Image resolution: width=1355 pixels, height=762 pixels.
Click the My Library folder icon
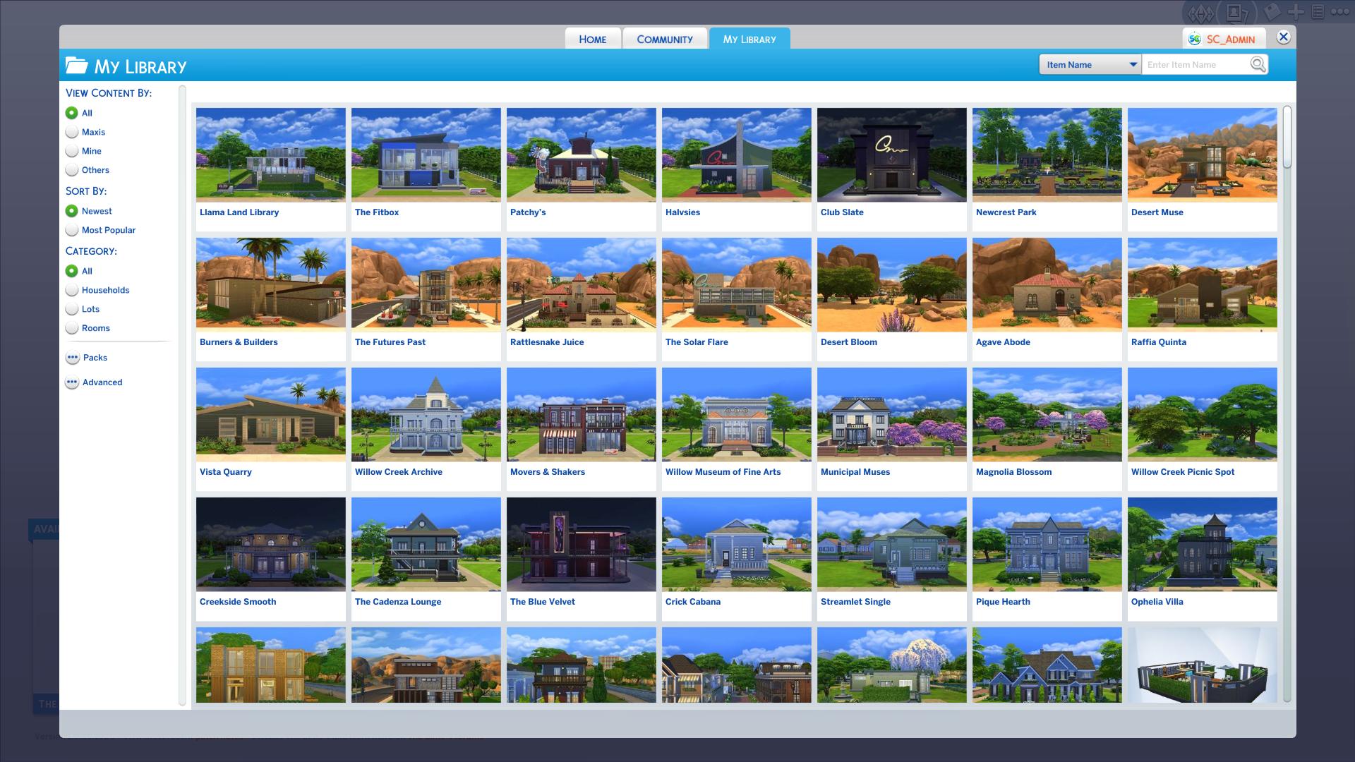pos(76,66)
